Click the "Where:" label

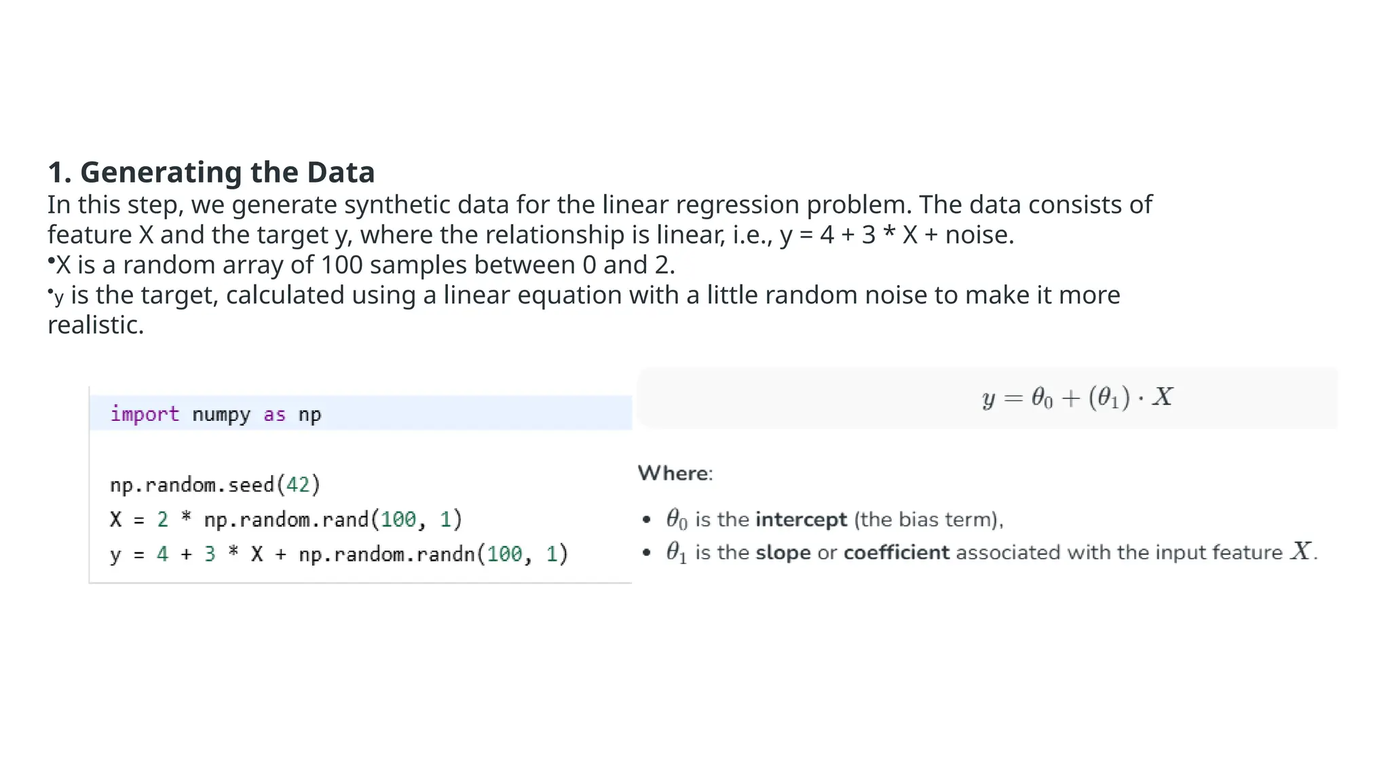pyautogui.click(x=675, y=473)
